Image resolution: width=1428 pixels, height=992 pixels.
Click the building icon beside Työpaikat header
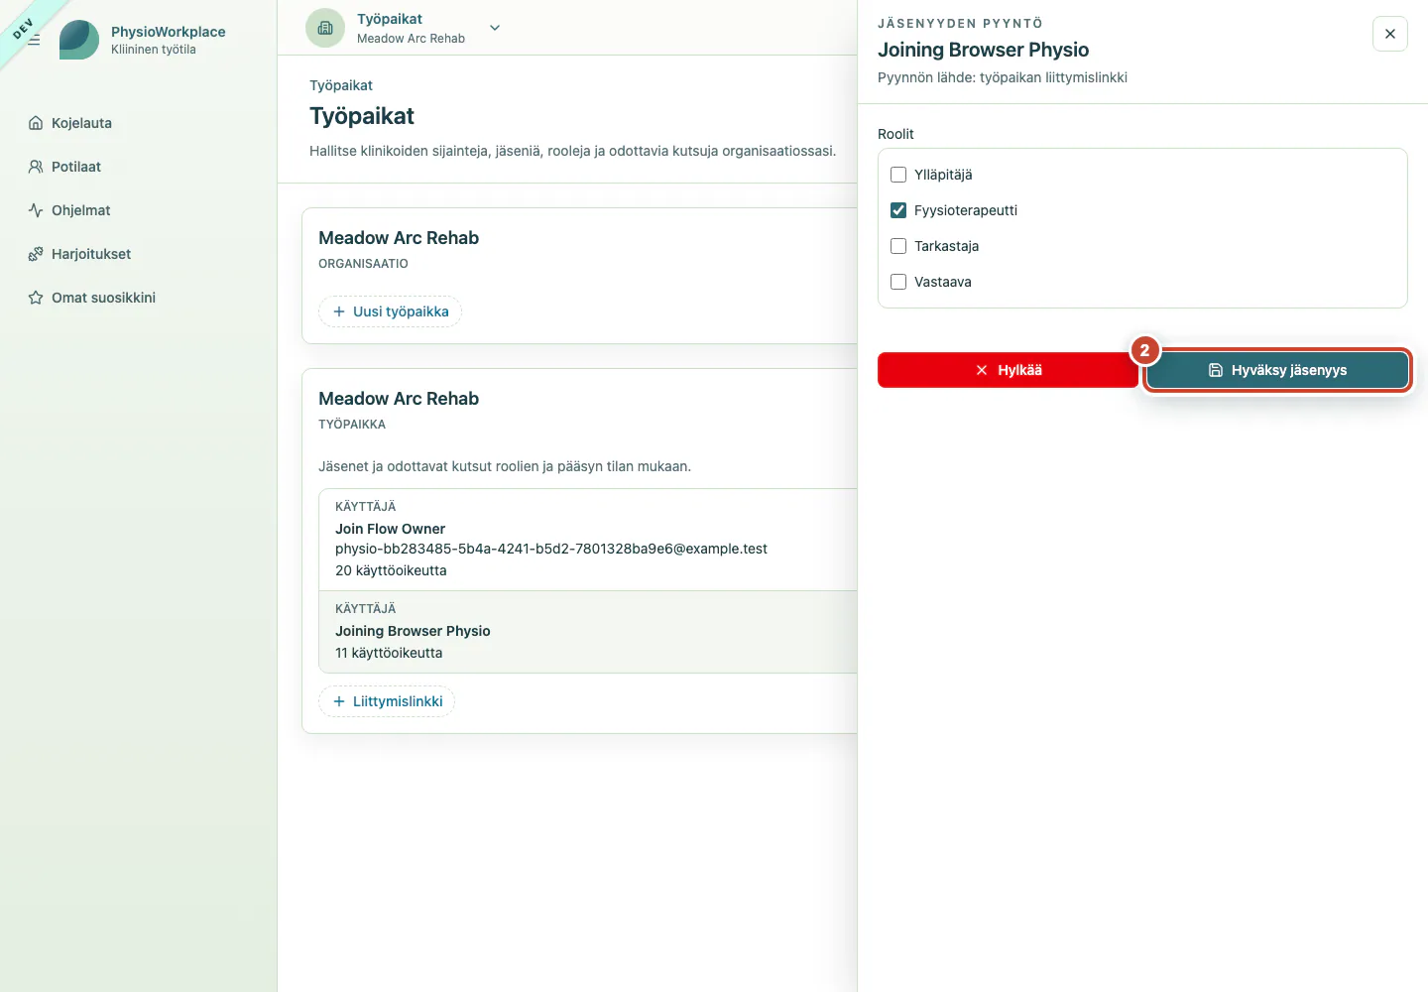click(325, 28)
